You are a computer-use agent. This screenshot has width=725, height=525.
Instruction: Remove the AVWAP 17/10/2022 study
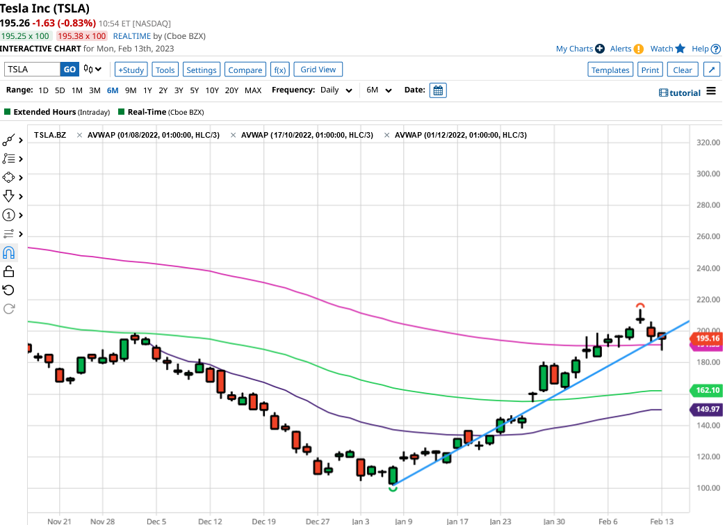[233, 135]
